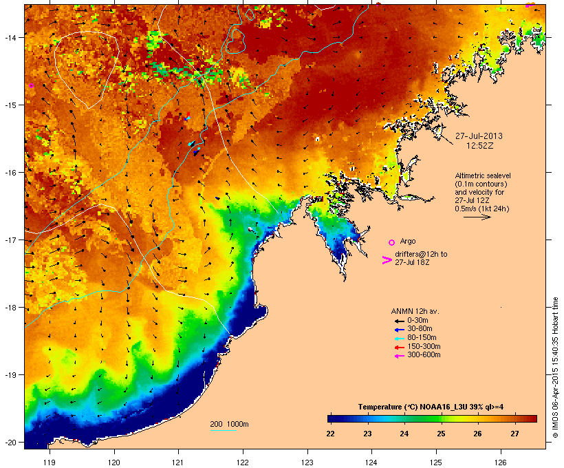Click the magenta Argo circle legend symbol
564x468 pixels.
[392, 242]
